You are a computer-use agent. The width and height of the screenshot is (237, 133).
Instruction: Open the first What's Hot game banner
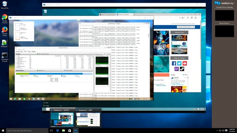coord(179,38)
